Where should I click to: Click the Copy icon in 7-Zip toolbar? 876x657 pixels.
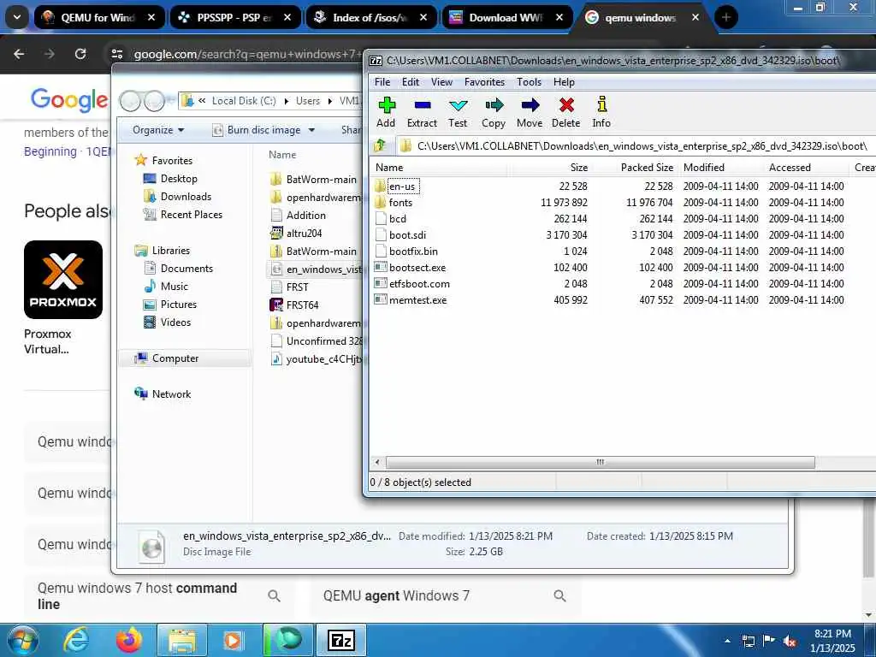pyautogui.click(x=494, y=112)
